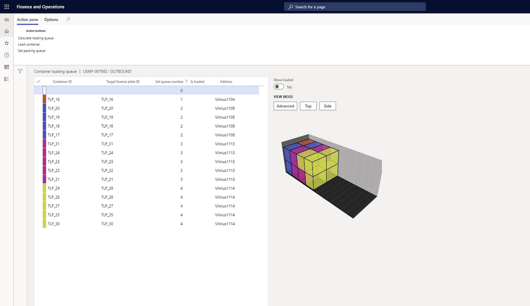Open the filter funnel pane

coord(20,71)
